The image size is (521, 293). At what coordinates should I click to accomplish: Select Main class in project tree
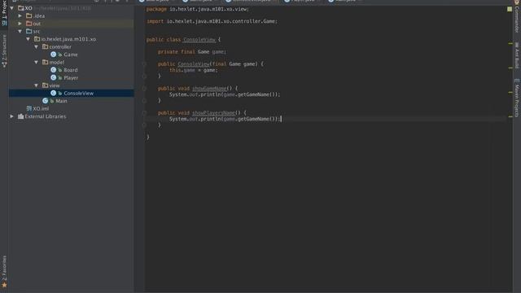[x=61, y=101]
